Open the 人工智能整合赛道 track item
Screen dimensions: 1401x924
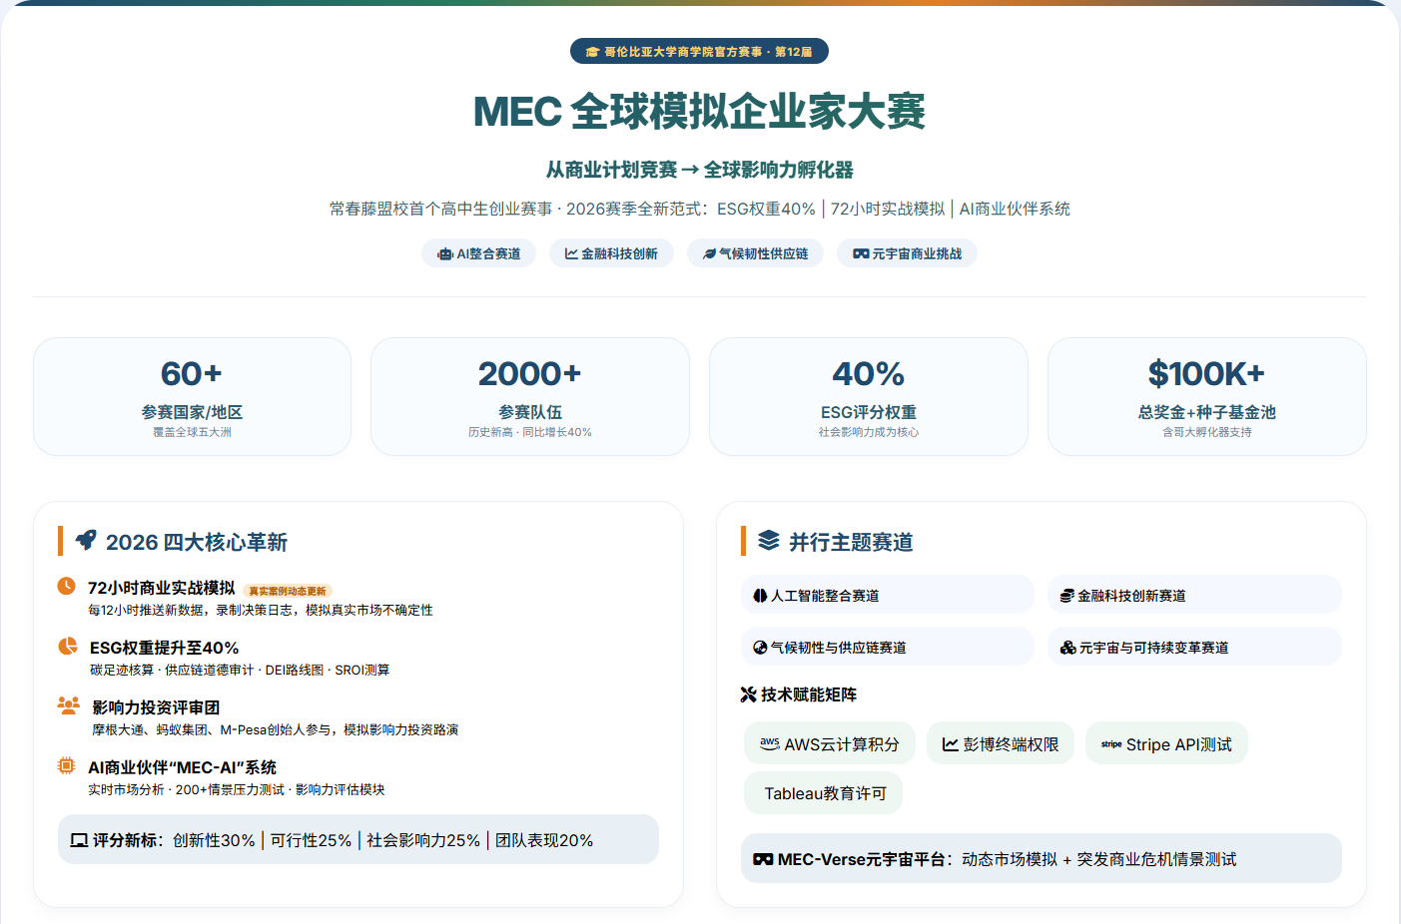[x=887, y=595]
